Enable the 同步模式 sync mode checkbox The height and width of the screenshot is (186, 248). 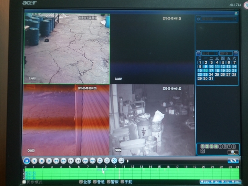coord(24,182)
